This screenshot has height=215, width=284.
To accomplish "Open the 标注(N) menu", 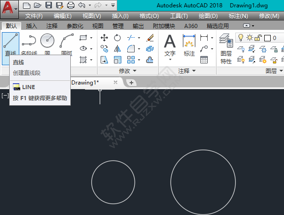I will point(238,16).
